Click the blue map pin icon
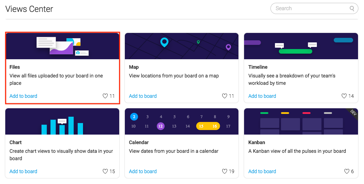The width and height of the screenshot is (364, 184). (164, 42)
